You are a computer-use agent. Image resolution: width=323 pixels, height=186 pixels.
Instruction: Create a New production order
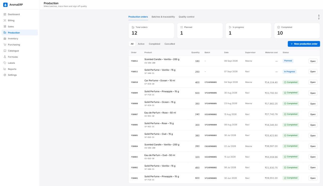[x=304, y=44]
